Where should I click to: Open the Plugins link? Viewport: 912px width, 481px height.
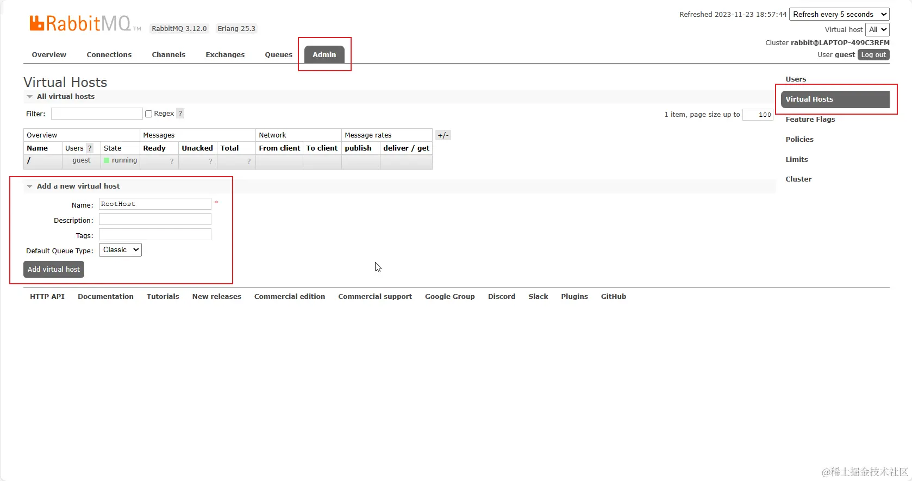[x=574, y=296]
